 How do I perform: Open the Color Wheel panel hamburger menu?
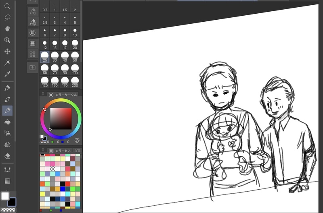(x=43, y=94)
